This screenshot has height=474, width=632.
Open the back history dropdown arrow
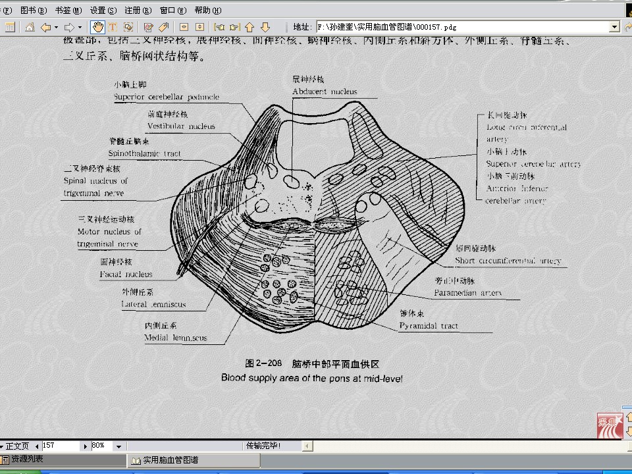tap(57, 27)
